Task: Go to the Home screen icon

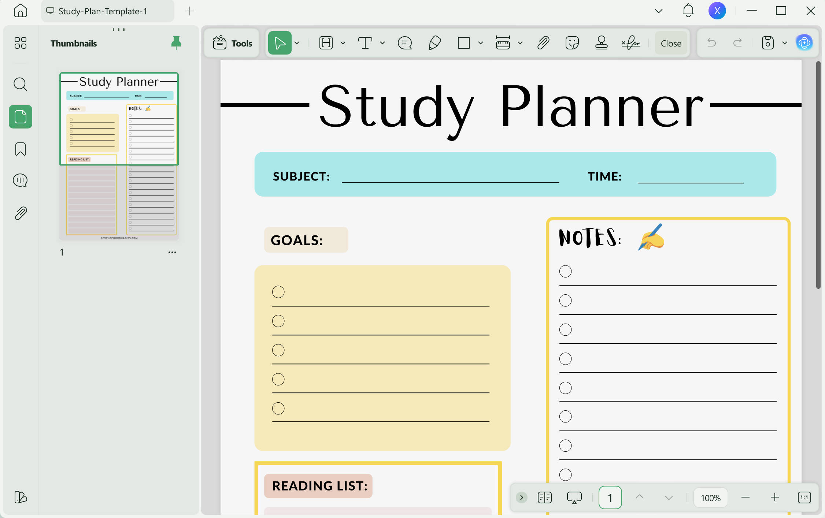Action: (x=21, y=11)
